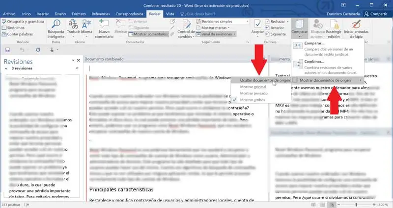
Task: Open Seguimiento group dialog launcher
Action: point(248,42)
